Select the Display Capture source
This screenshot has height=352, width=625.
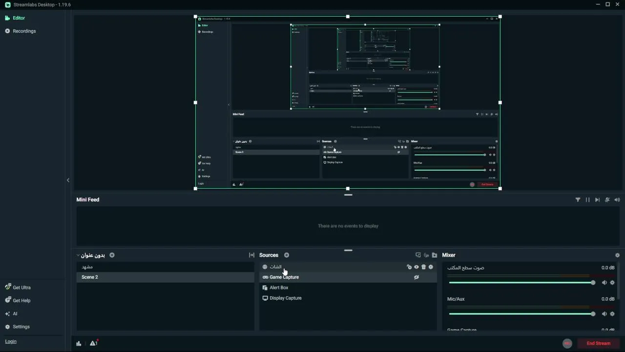(x=348, y=298)
